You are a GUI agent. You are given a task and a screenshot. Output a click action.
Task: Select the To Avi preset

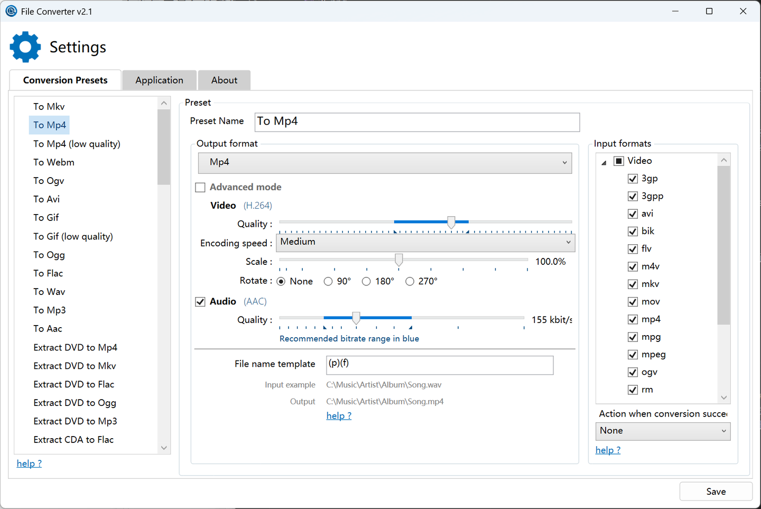[47, 199]
